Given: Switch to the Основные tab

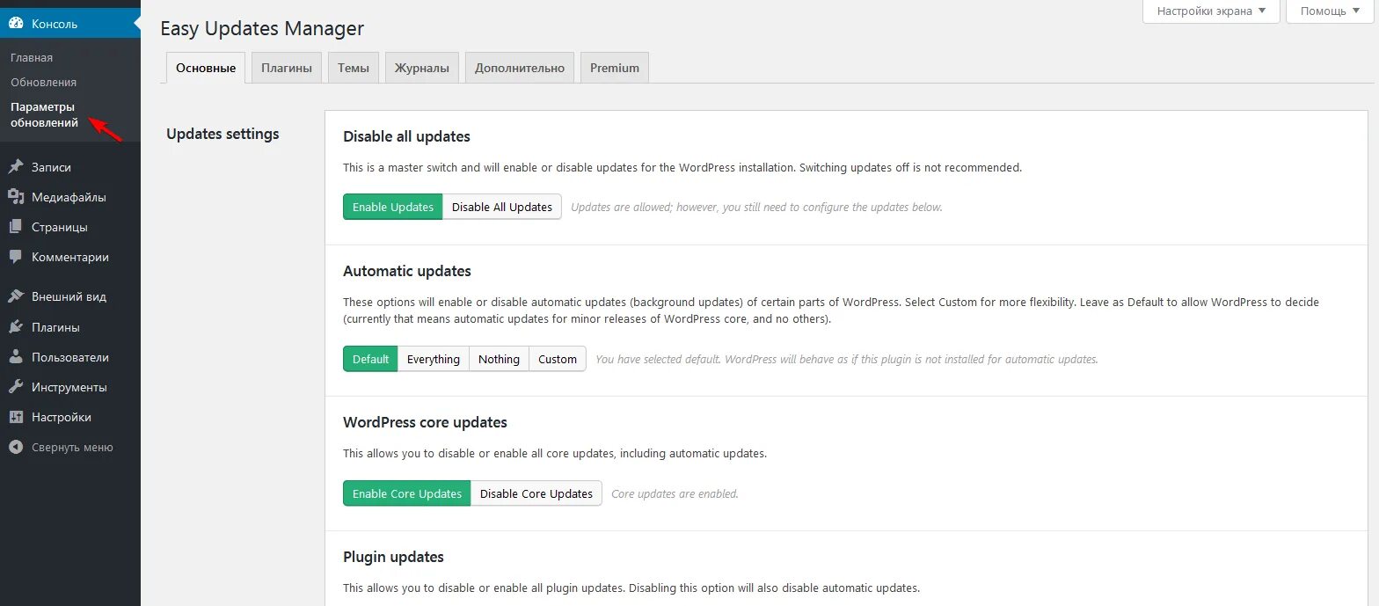Looking at the screenshot, I should click(x=206, y=68).
